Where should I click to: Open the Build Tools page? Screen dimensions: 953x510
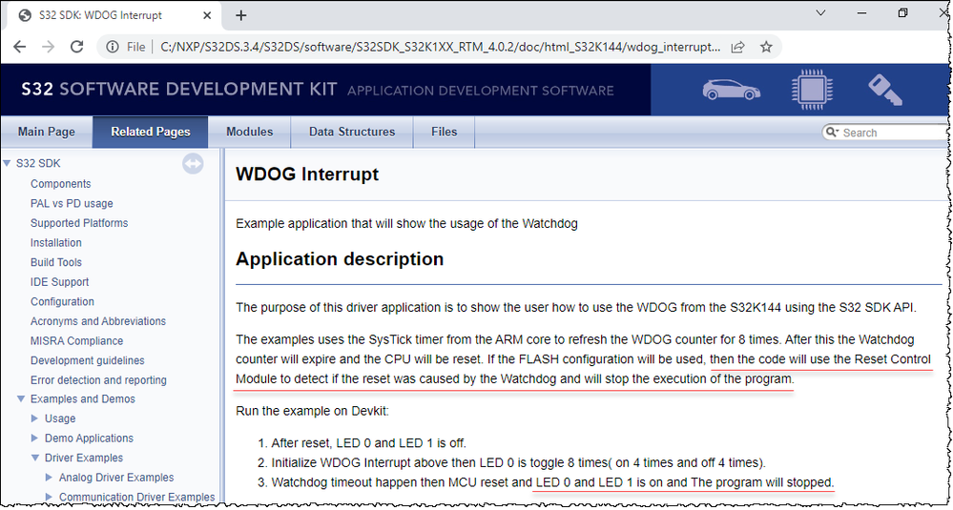click(56, 262)
